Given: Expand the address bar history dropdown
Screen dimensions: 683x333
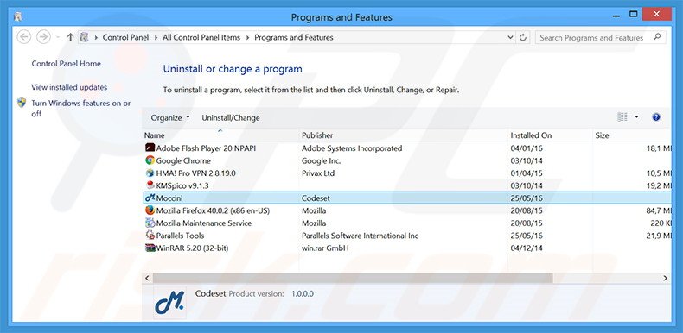Looking at the screenshot, I should click(x=510, y=37).
